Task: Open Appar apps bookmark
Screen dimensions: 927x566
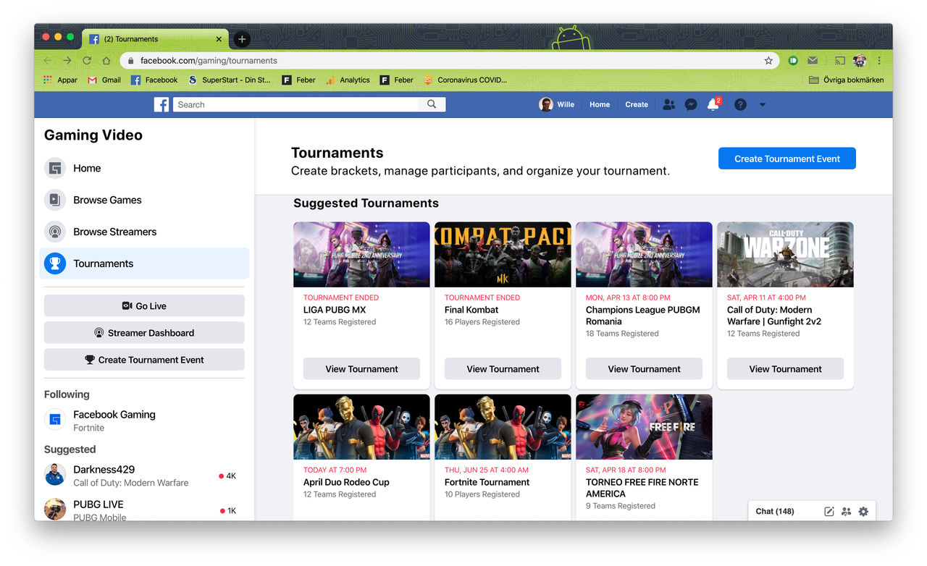Action: pos(60,80)
